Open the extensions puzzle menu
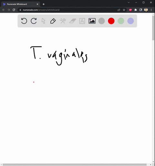The height and width of the screenshot is (166, 155). pos(136,10)
